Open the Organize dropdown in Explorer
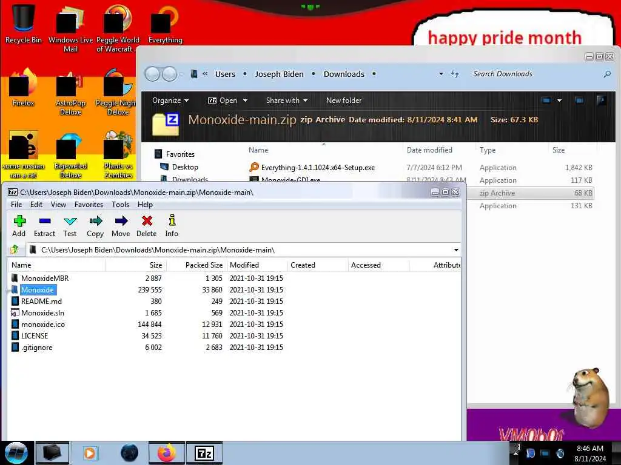The height and width of the screenshot is (465, 621). click(170, 101)
